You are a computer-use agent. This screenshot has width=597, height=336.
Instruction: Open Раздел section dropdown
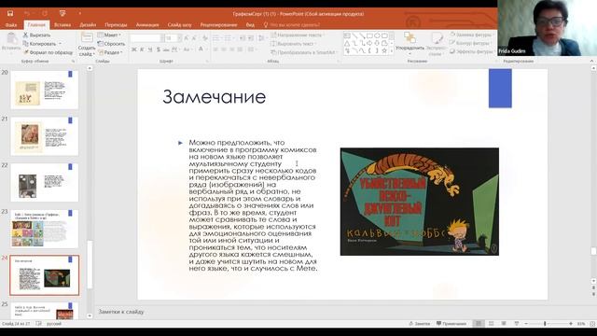(110, 52)
